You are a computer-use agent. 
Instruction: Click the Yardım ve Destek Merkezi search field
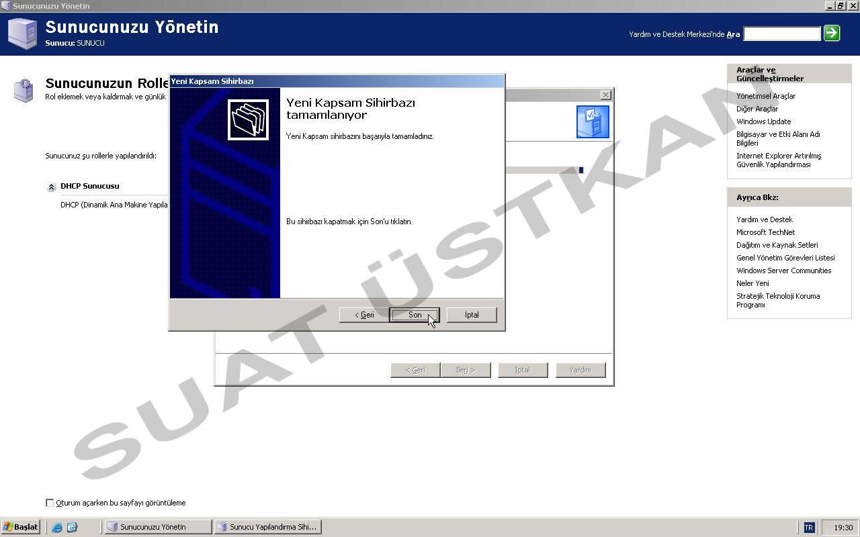[782, 34]
